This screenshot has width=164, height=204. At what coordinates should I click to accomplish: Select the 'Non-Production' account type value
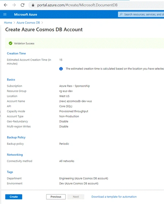pyautogui.click(x=69, y=116)
